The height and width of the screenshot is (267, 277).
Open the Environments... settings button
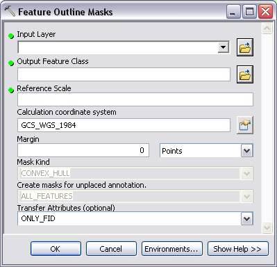pyautogui.click(x=172, y=249)
